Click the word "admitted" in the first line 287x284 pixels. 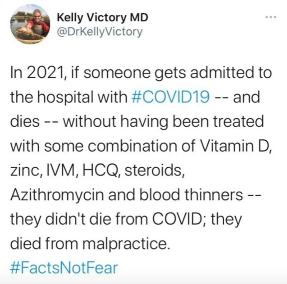[x=221, y=72]
